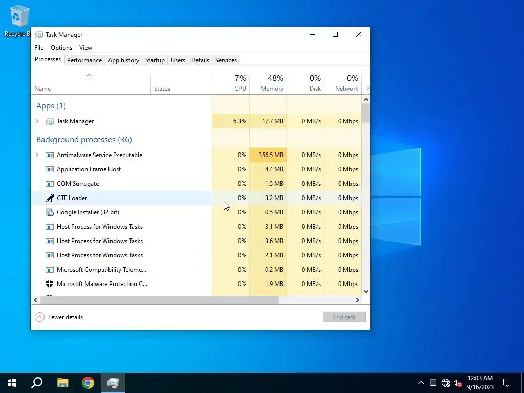Open the Options menu
524x393 pixels.
click(x=61, y=48)
